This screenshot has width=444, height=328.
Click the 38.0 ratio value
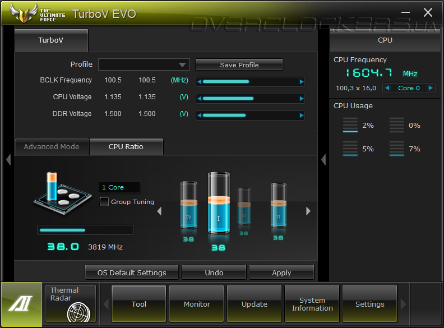click(63, 247)
